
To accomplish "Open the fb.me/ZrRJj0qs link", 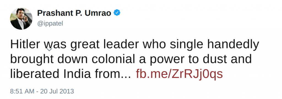I will tap(179, 74).
